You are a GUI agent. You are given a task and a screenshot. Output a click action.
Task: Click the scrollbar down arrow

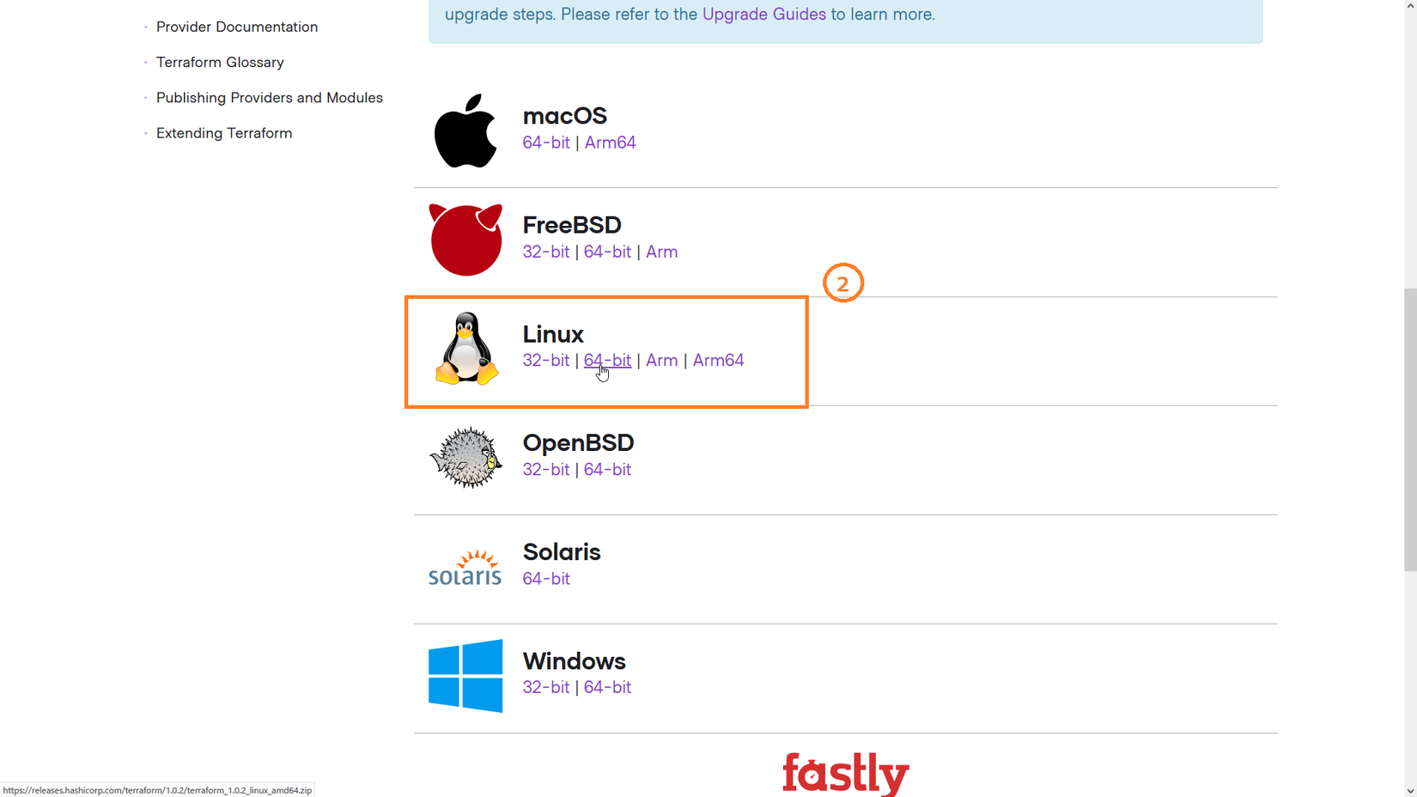click(x=1410, y=791)
